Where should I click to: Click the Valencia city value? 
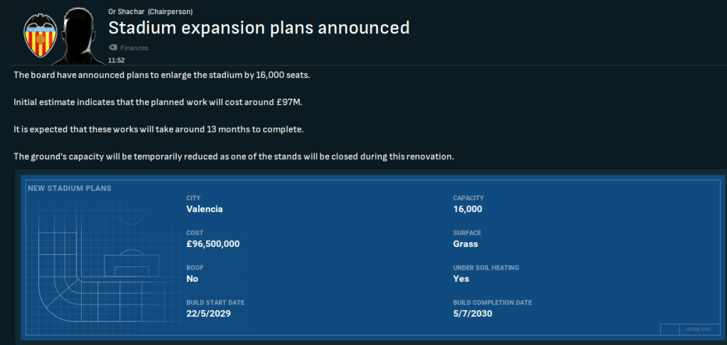click(x=205, y=209)
